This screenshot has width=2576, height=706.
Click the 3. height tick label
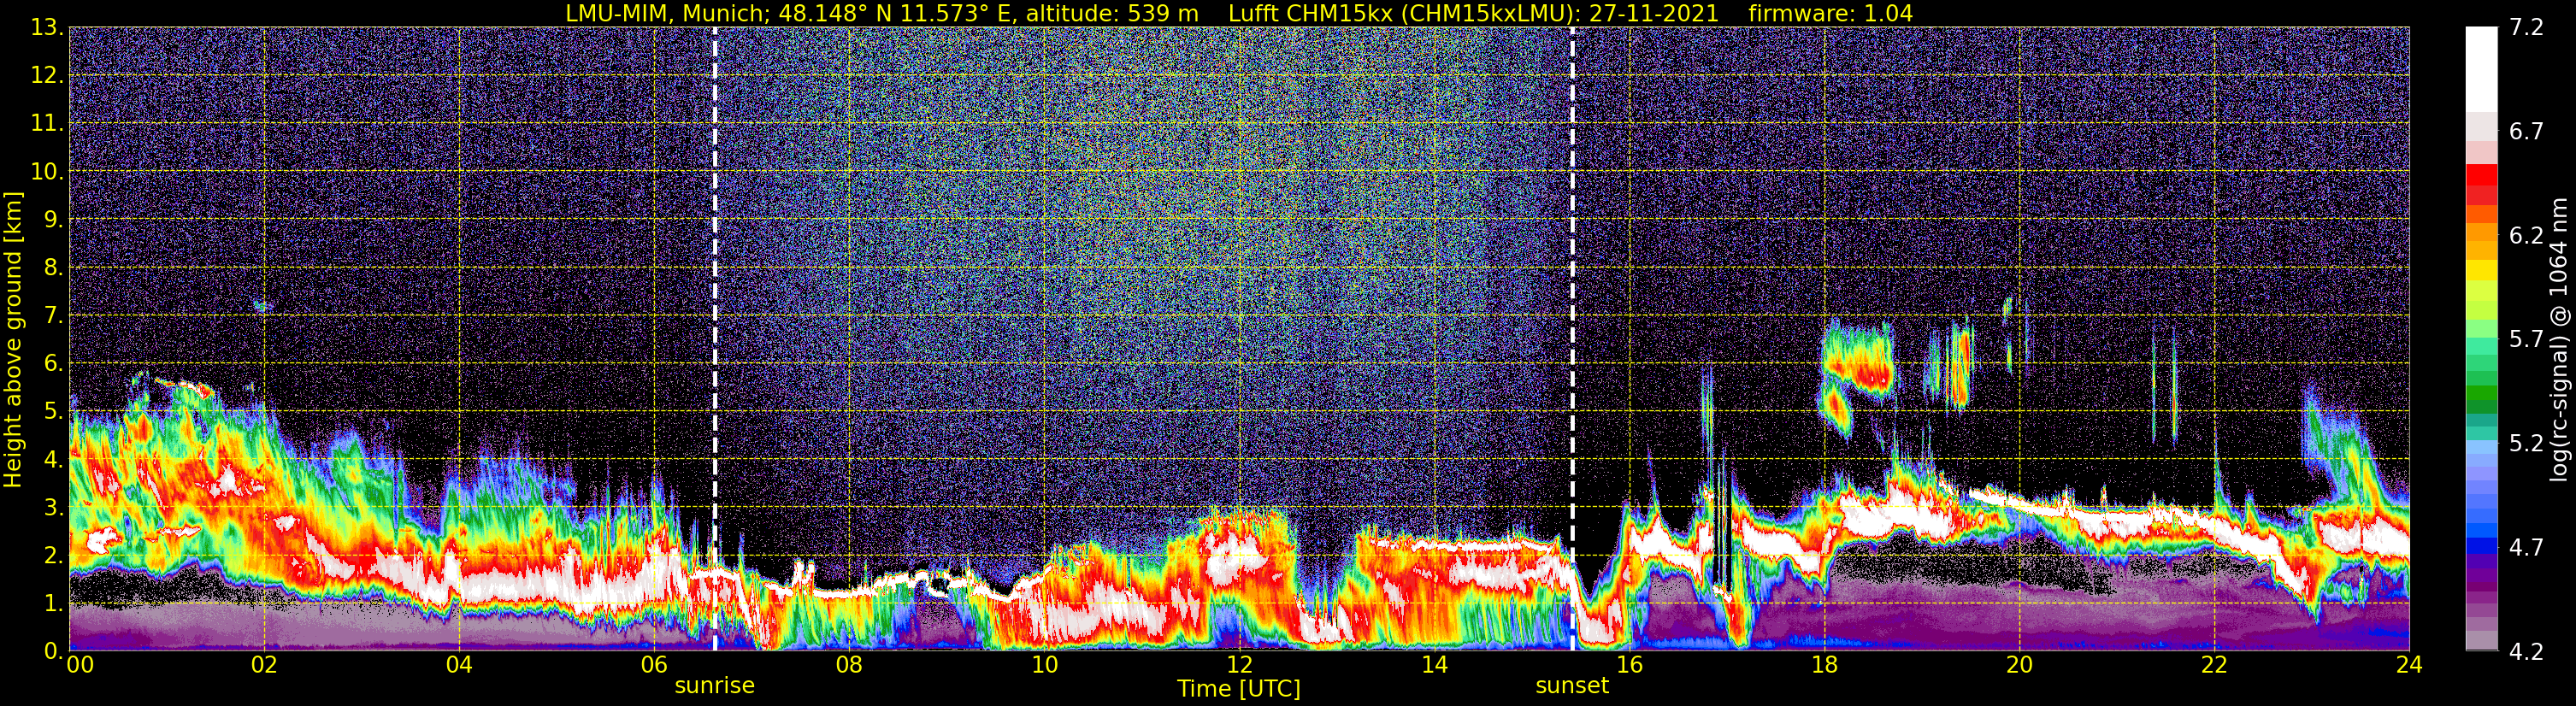tap(54, 508)
